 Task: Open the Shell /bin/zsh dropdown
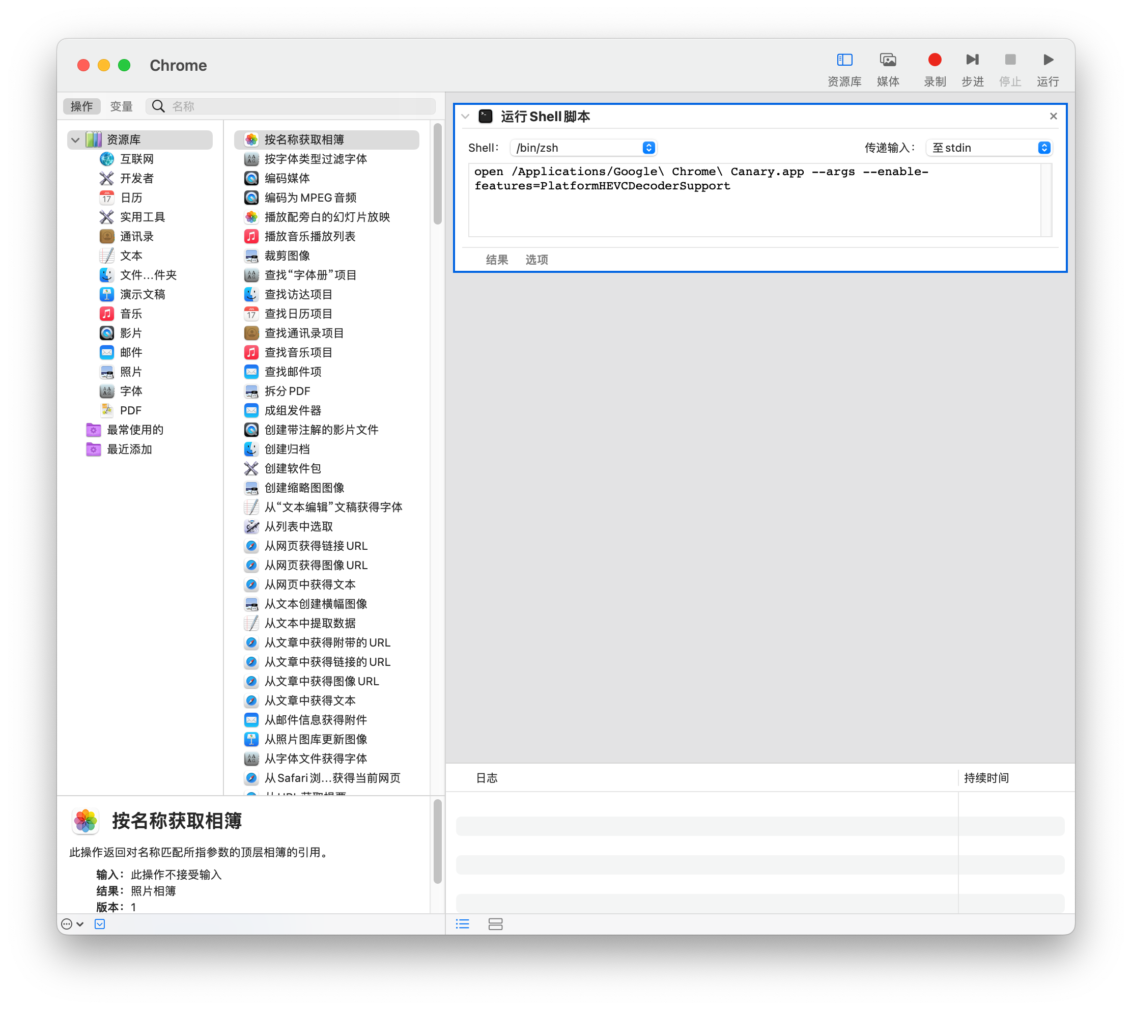(x=583, y=148)
